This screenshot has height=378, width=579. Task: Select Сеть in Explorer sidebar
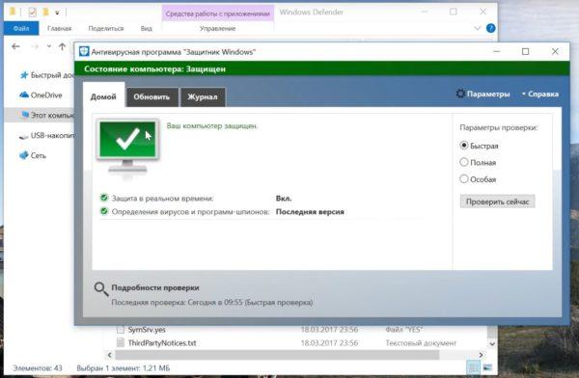[x=38, y=155]
